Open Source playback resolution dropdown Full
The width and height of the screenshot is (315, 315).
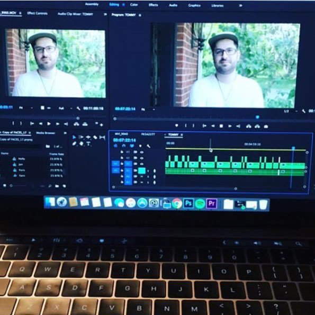[66, 109]
